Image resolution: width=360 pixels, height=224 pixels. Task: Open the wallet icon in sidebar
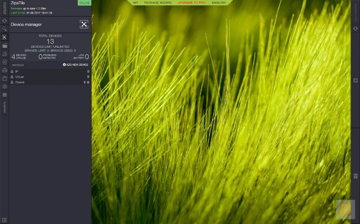tap(4, 78)
